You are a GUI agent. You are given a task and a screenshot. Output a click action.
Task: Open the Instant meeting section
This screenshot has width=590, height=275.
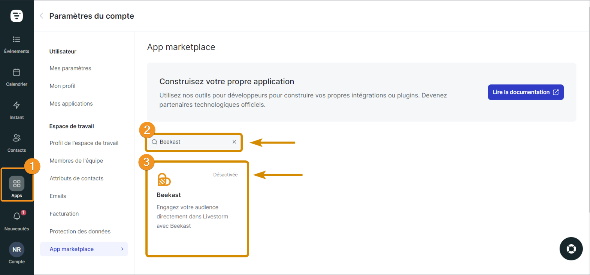pos(16,111)
